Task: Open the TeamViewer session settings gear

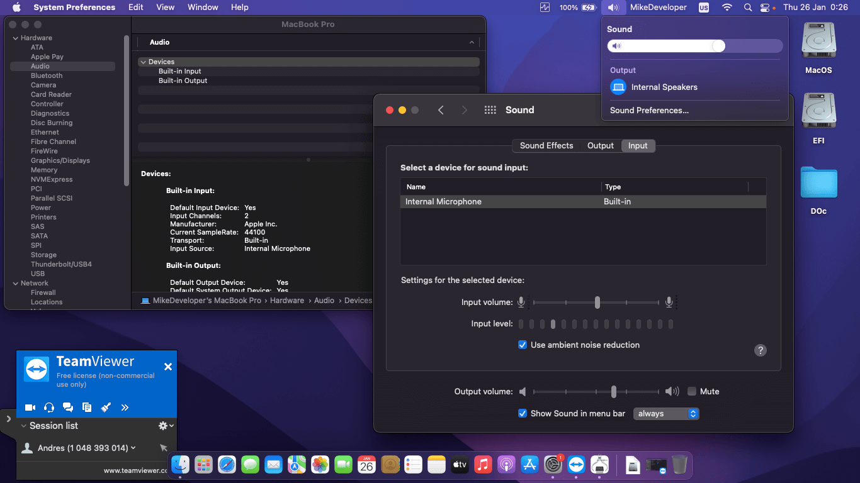Action: (164, 426)
